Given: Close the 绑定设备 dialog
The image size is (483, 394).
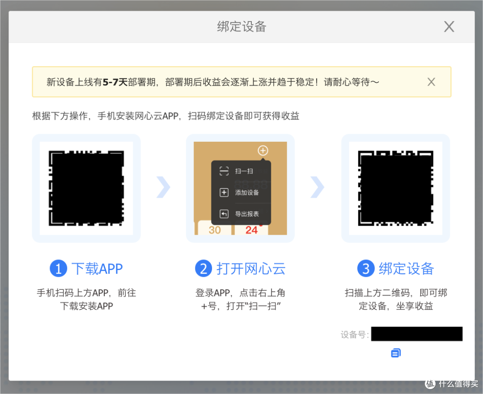Looking at the screenshot, I should (449, 26).
